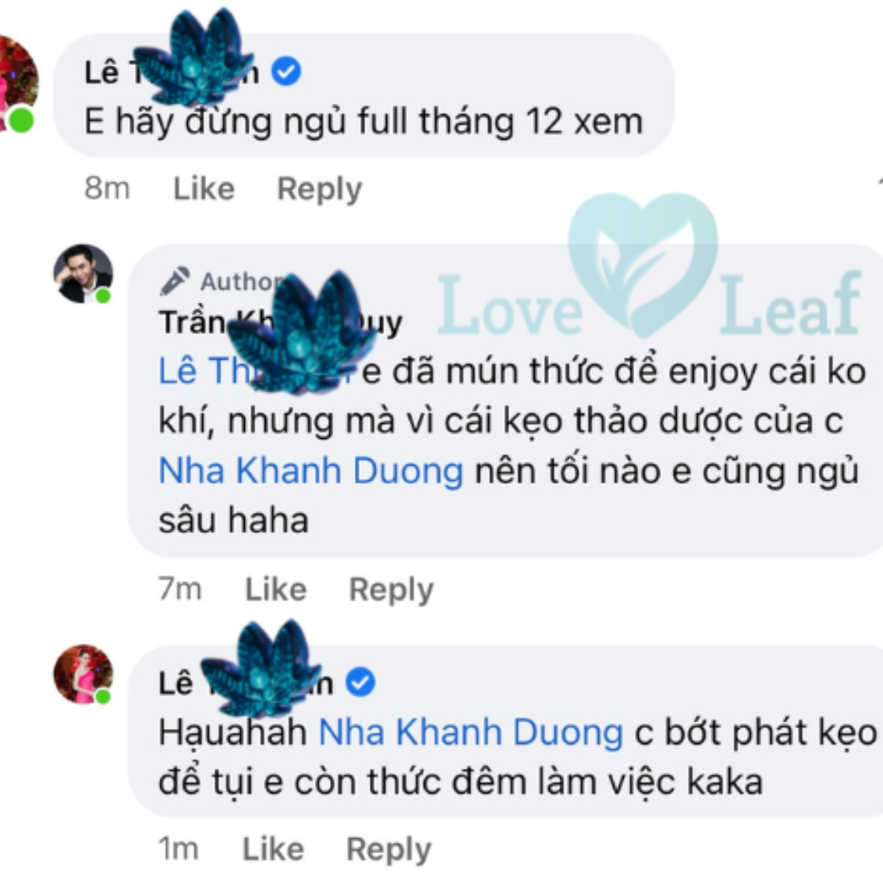Reply to the comment posted 8m ago
Screen dimensions: 883x883
click(x=319, y=189)
